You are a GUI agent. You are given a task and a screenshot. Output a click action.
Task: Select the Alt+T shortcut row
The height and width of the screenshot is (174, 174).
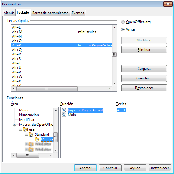(62, 63)
